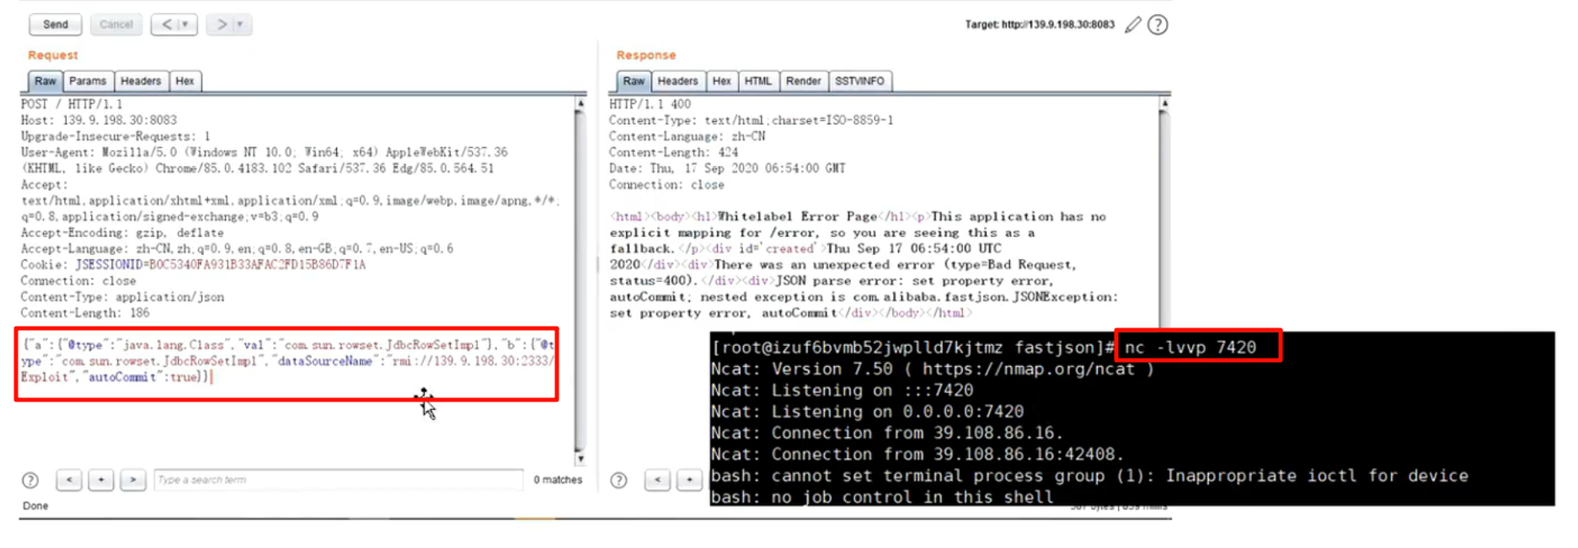Click the 'HTTP/1.1 400' status line

pos(650,104)
